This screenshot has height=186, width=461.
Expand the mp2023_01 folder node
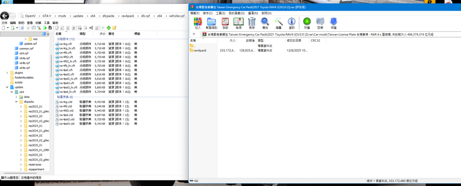21,107
